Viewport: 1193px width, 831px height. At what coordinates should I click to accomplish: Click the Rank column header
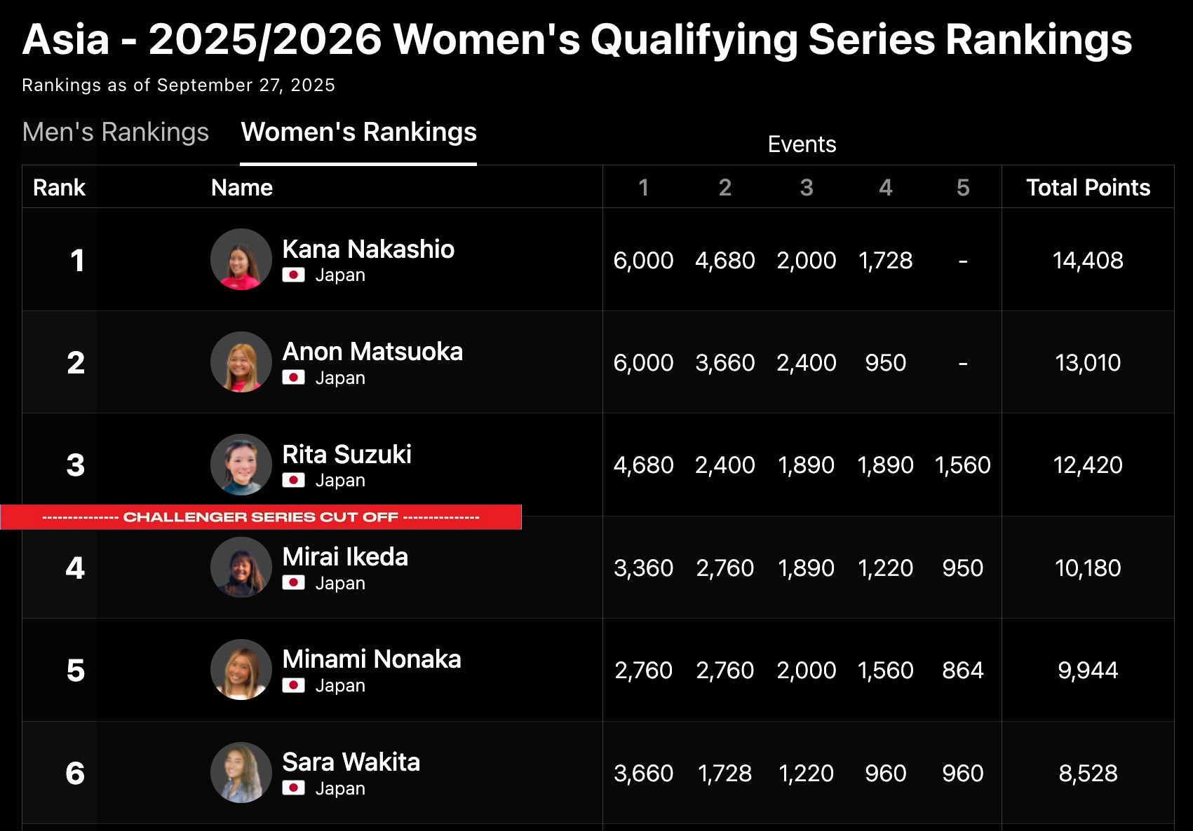(x=59, y=188)
